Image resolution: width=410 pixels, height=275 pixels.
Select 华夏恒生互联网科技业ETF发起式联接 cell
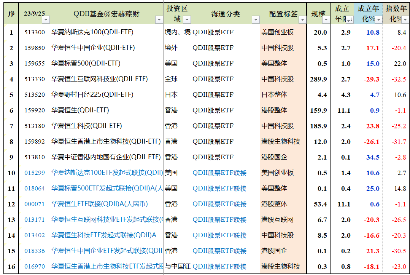point(107,220)
